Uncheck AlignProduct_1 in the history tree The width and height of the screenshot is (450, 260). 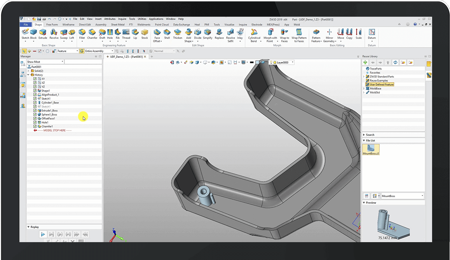click(x=35, y=95)
